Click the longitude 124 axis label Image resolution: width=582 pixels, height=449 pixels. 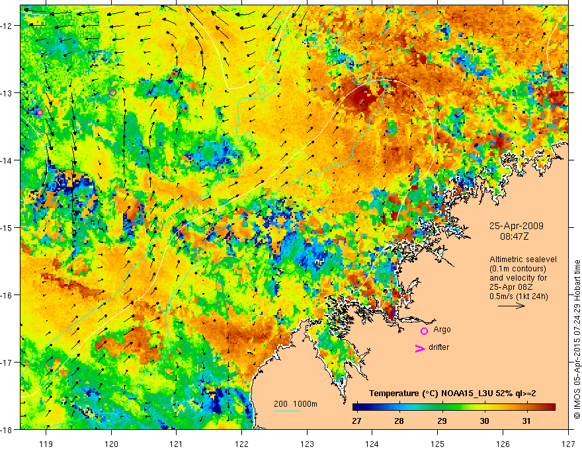[372, 444]
